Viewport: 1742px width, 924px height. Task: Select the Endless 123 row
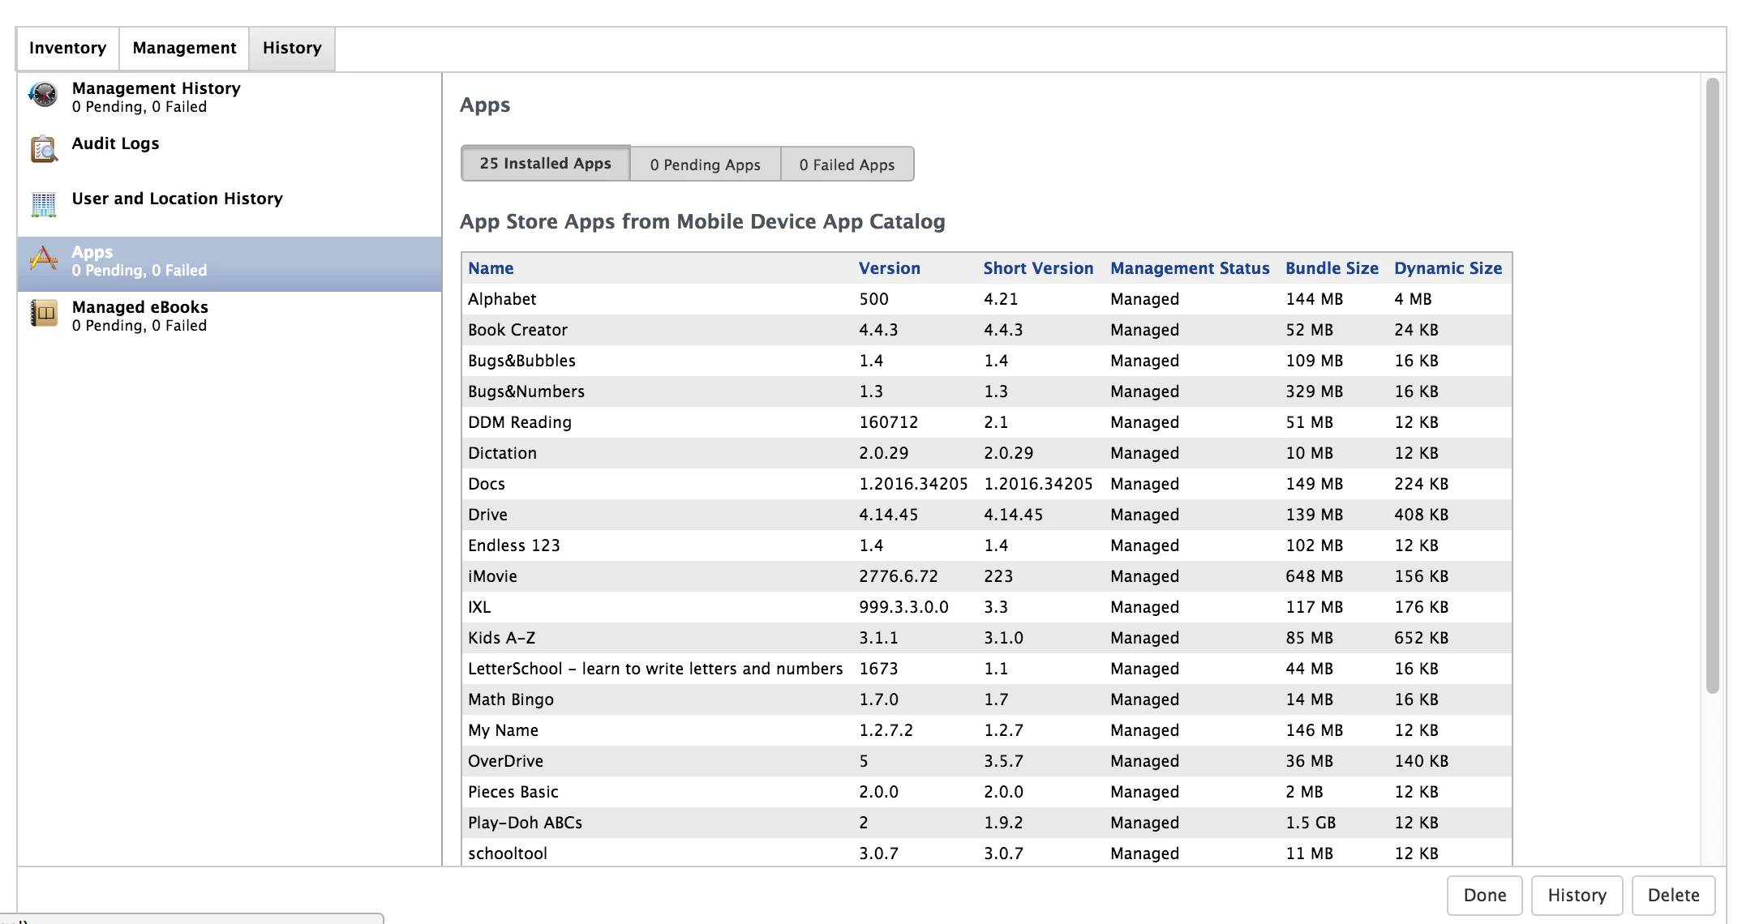tap(986, 545)
